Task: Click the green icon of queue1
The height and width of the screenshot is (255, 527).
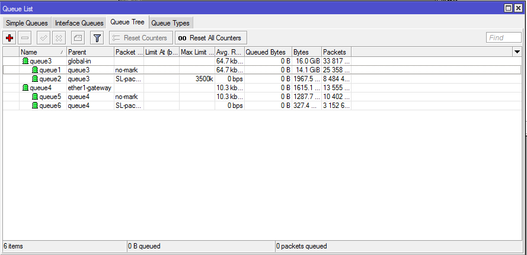Action: [35, 70]
